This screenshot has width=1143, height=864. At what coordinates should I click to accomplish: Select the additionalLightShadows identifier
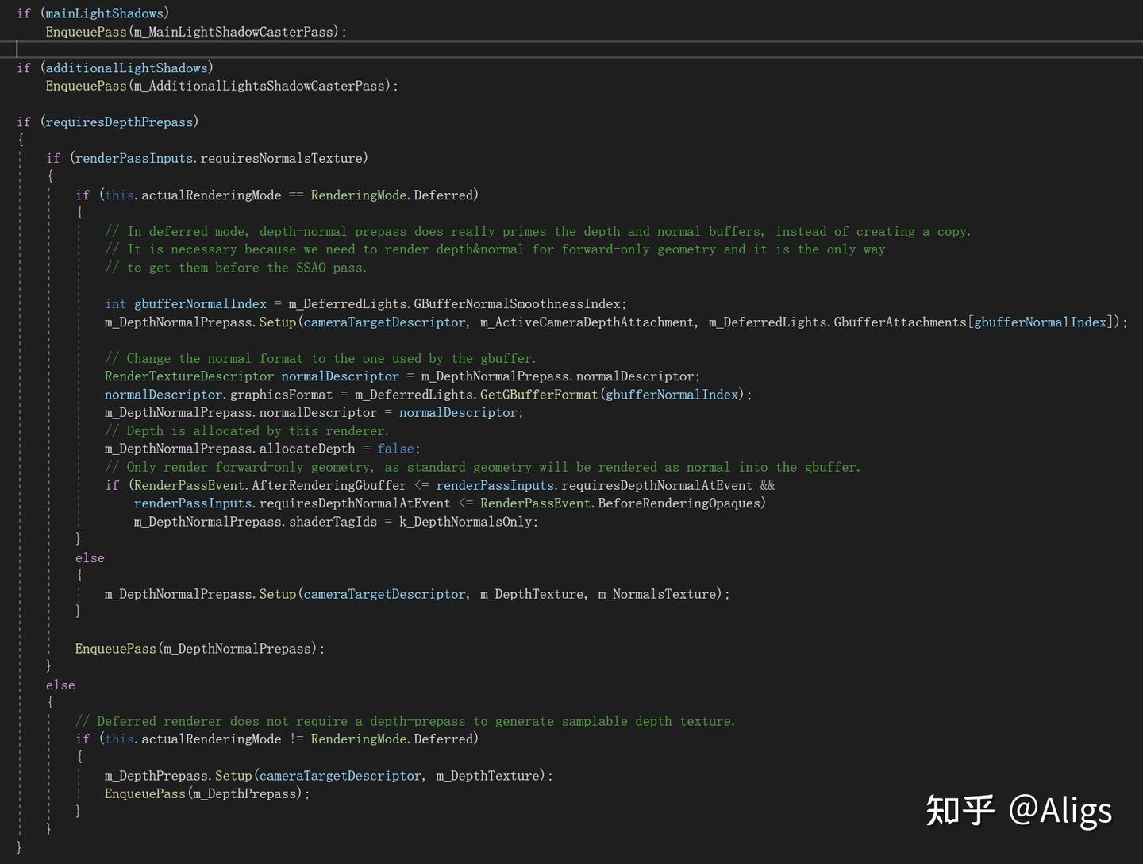pos(129,67)
